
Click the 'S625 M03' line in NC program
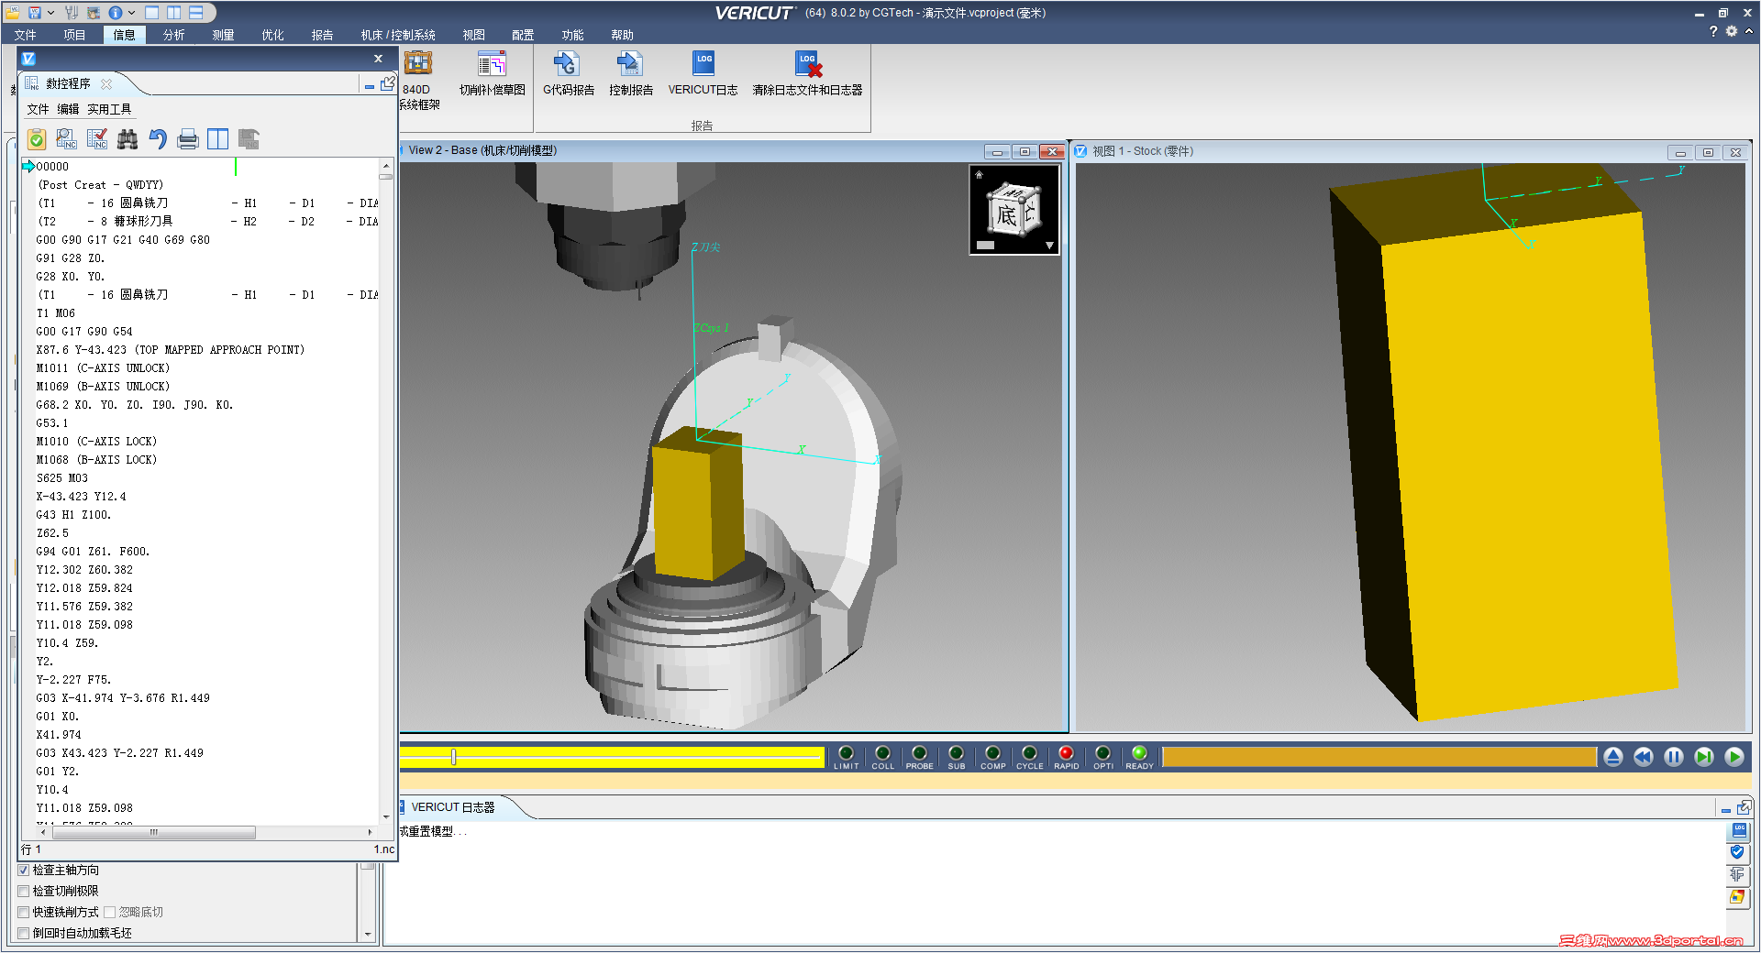[62, 478]
